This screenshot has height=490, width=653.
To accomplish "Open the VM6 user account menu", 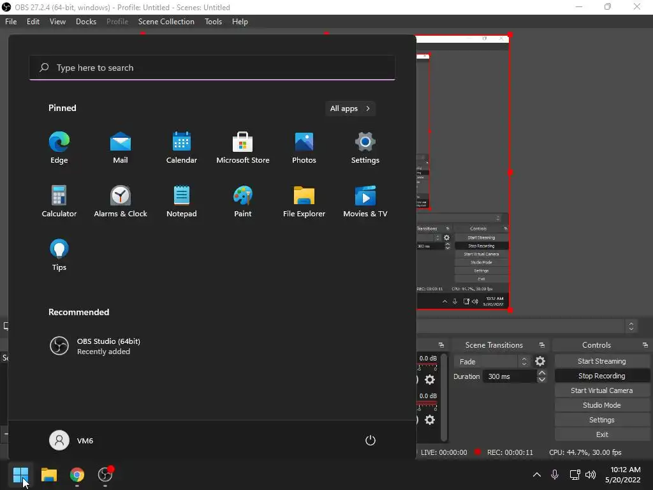I will coord(71,440).
